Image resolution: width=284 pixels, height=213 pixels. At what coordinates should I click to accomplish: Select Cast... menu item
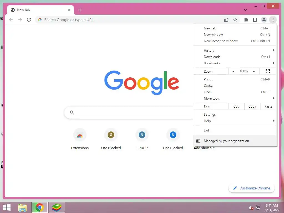point(235,85)
